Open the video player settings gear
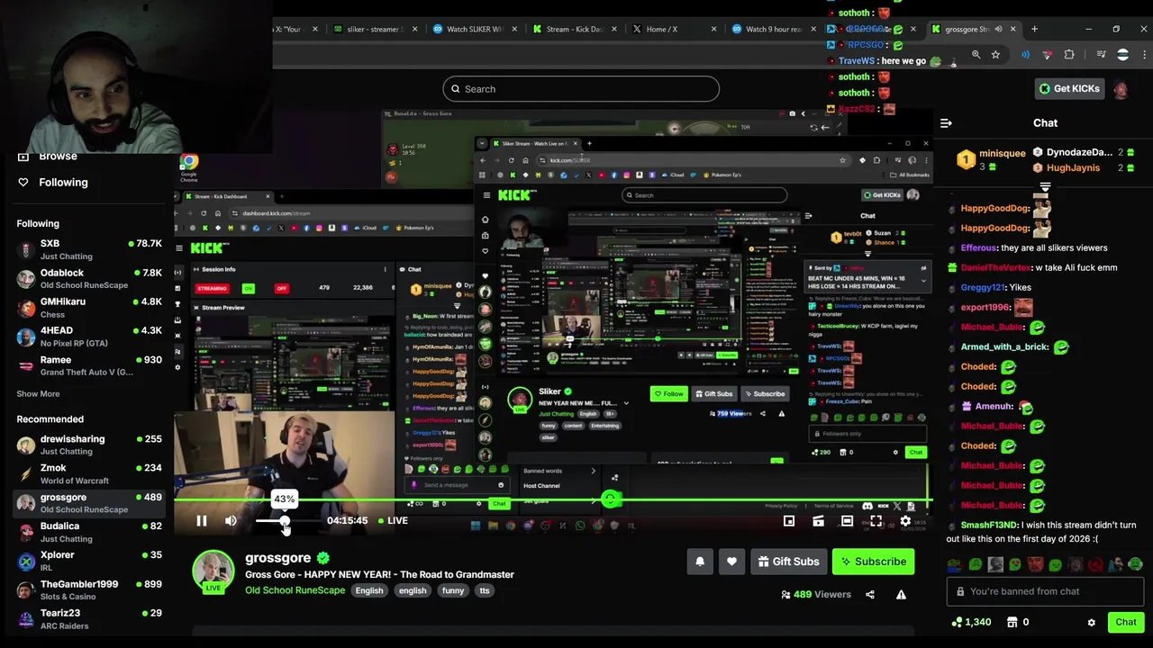This screenshot has width=1153, height=648. [x=905, y=521]
